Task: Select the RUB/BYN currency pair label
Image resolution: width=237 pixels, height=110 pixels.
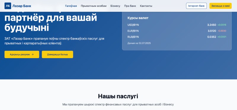Action: tap(133, 37)
